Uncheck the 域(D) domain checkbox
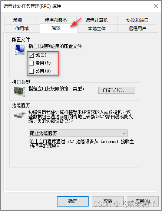The image size is (162, 211). click(x=32, y=55)
